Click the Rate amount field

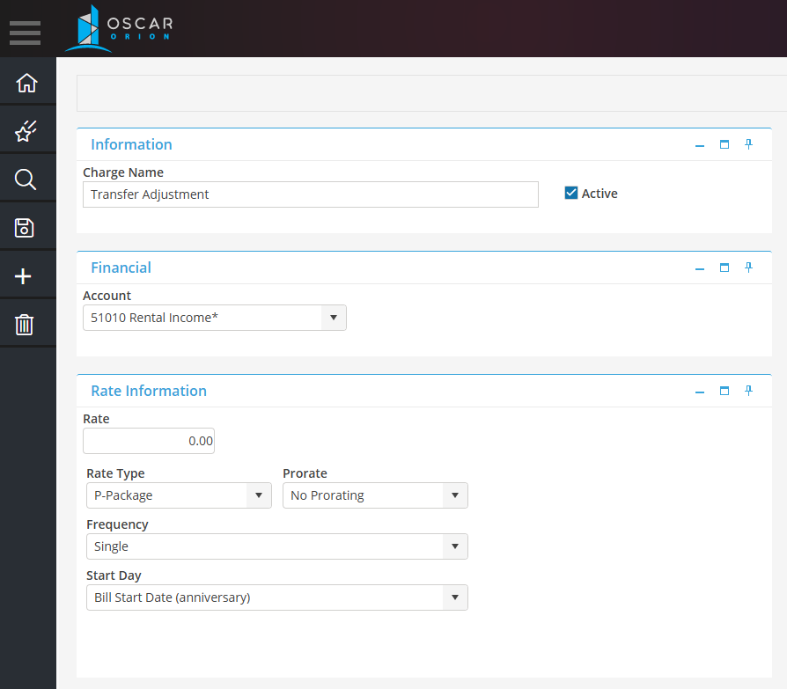point(149,441)
